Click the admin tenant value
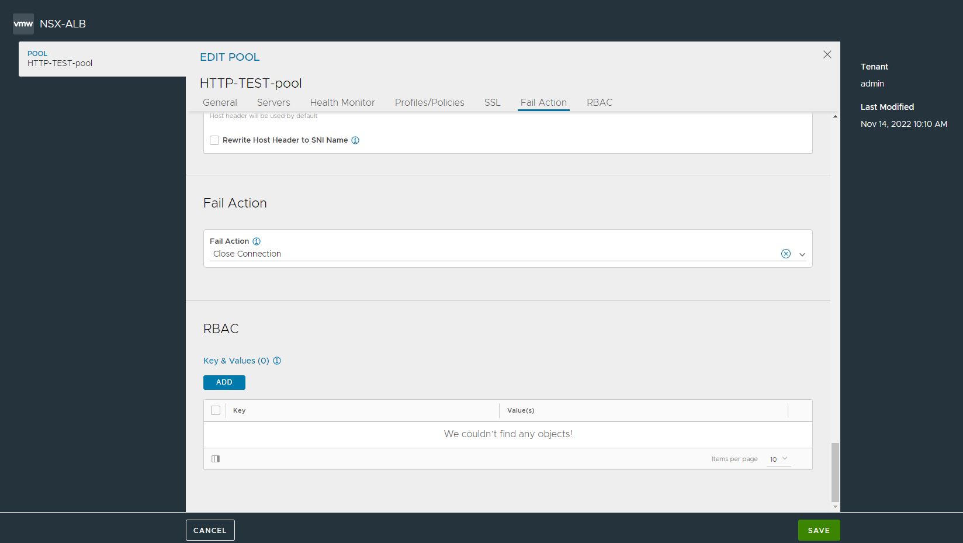The height and width of the screenshot is (543, 963). tap(872, 84)
